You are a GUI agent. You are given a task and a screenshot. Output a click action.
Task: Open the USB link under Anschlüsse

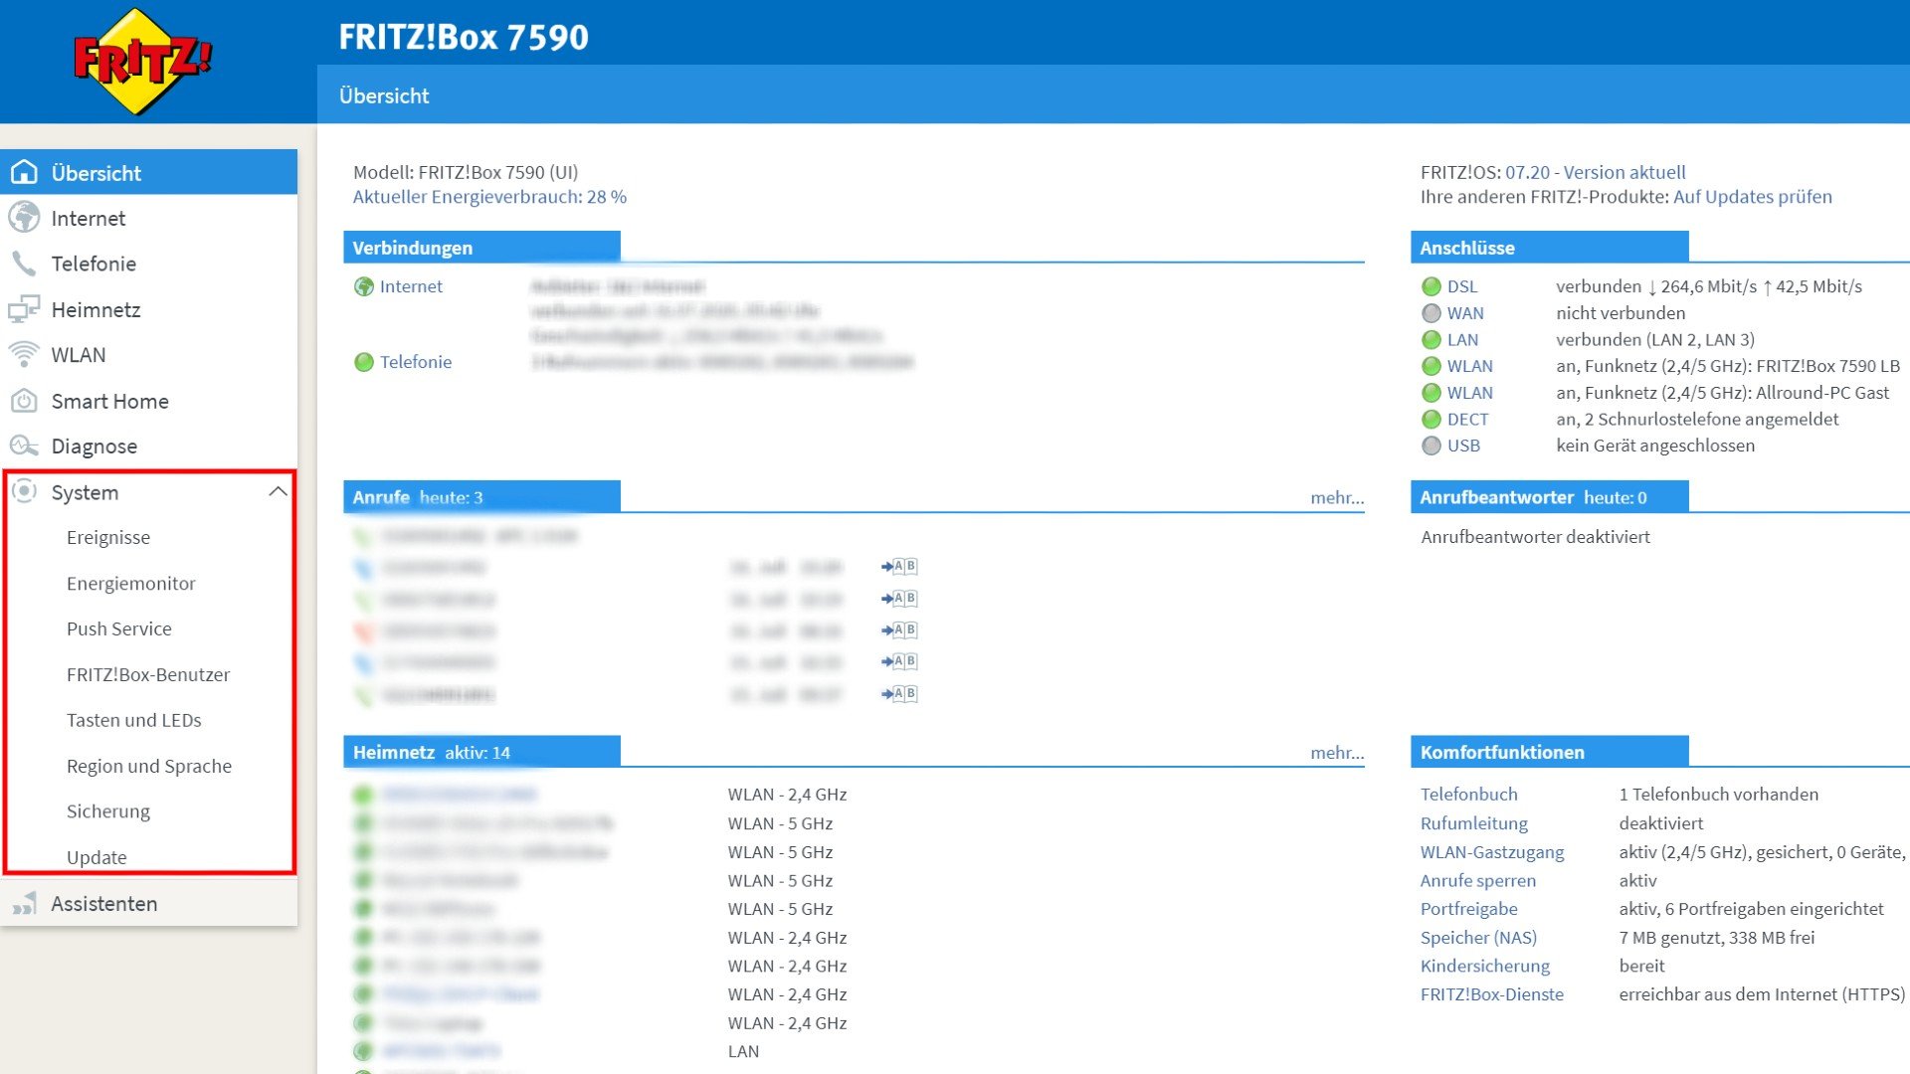(1463, 446)
